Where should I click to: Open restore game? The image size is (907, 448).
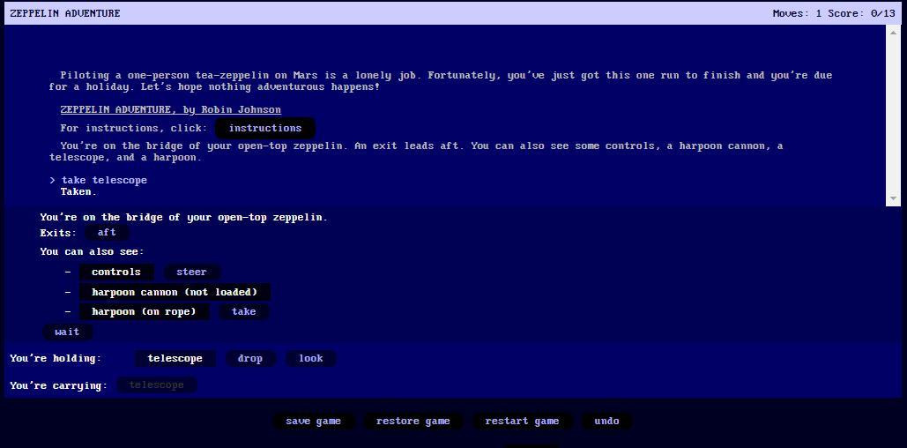coord(413,421)
